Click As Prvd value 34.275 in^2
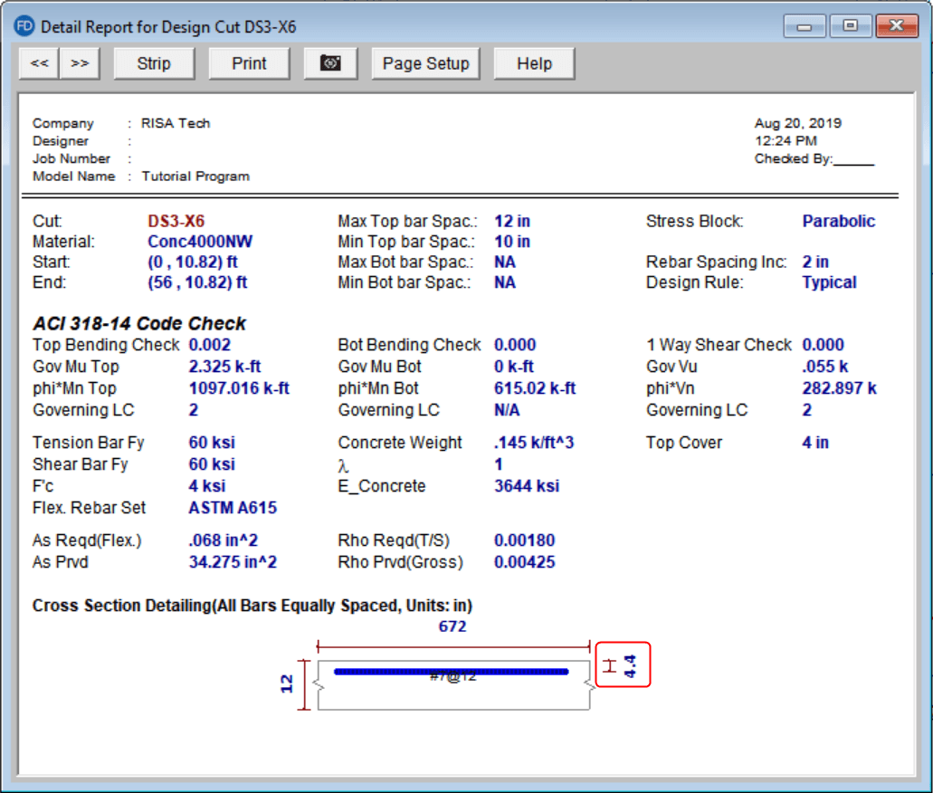933x793 pixels. [x=233, y=562]
